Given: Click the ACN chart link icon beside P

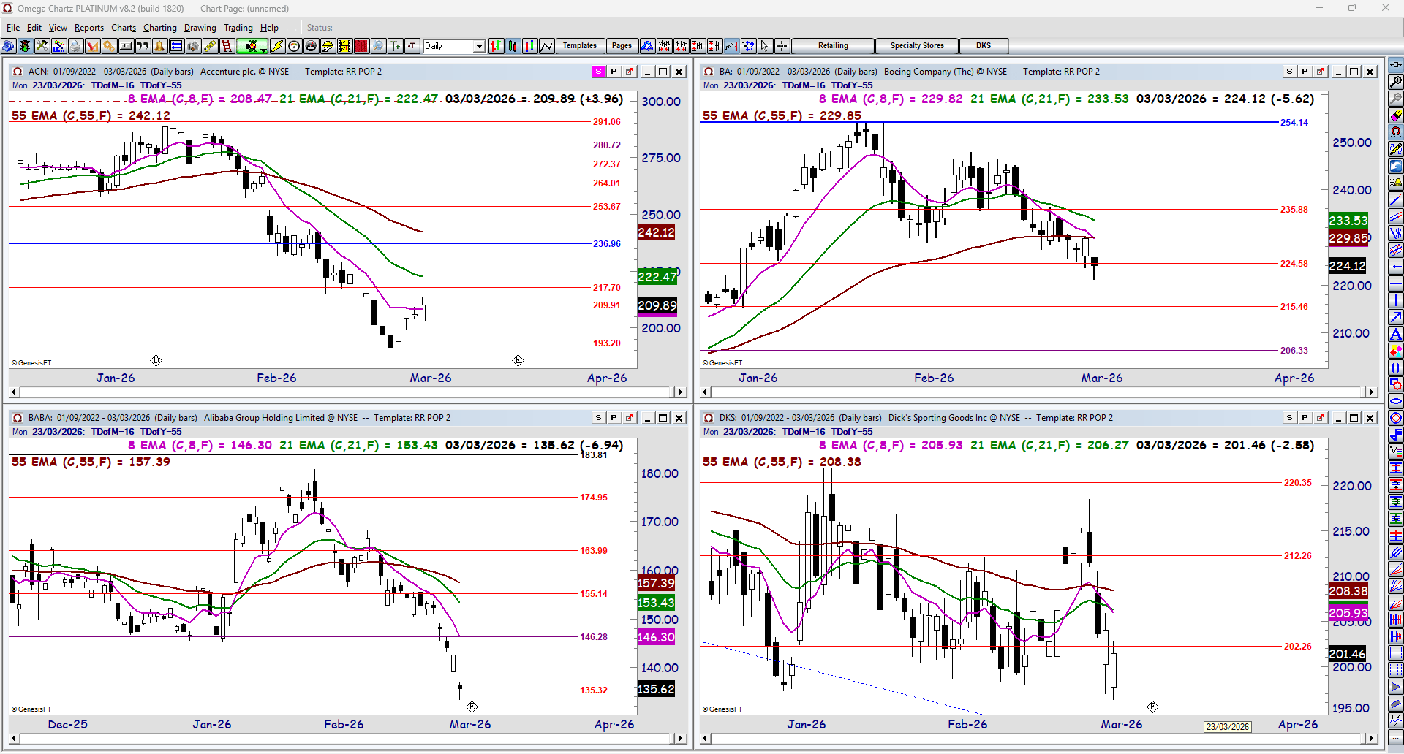Looking at the screenshot, I should [x=629, y=72].
